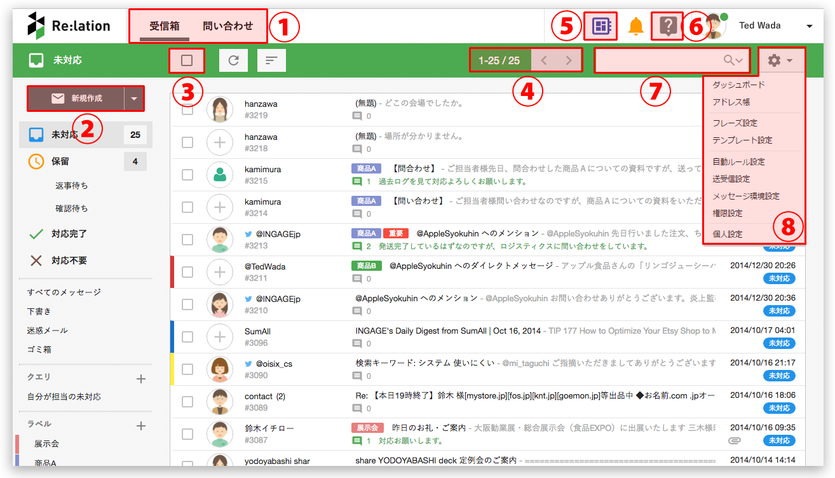
Task: Open the sort order button
Action: click(271, 60)
